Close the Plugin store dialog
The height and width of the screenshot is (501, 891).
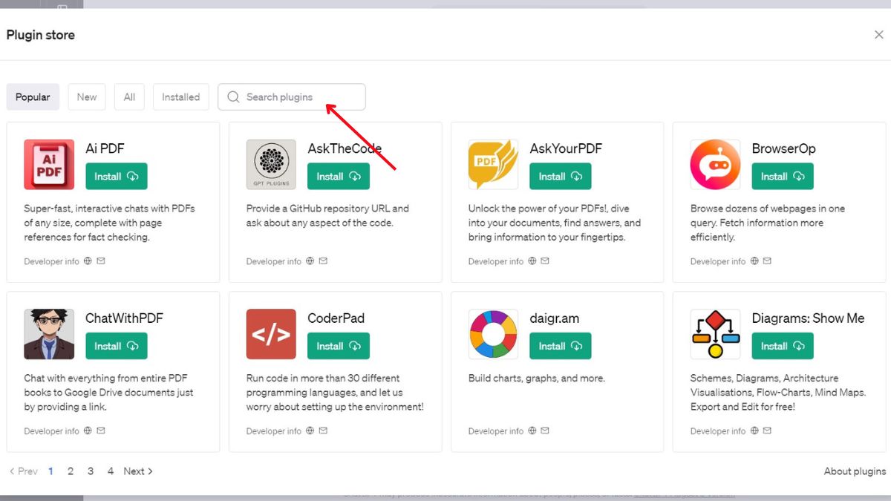click(879, 35)
